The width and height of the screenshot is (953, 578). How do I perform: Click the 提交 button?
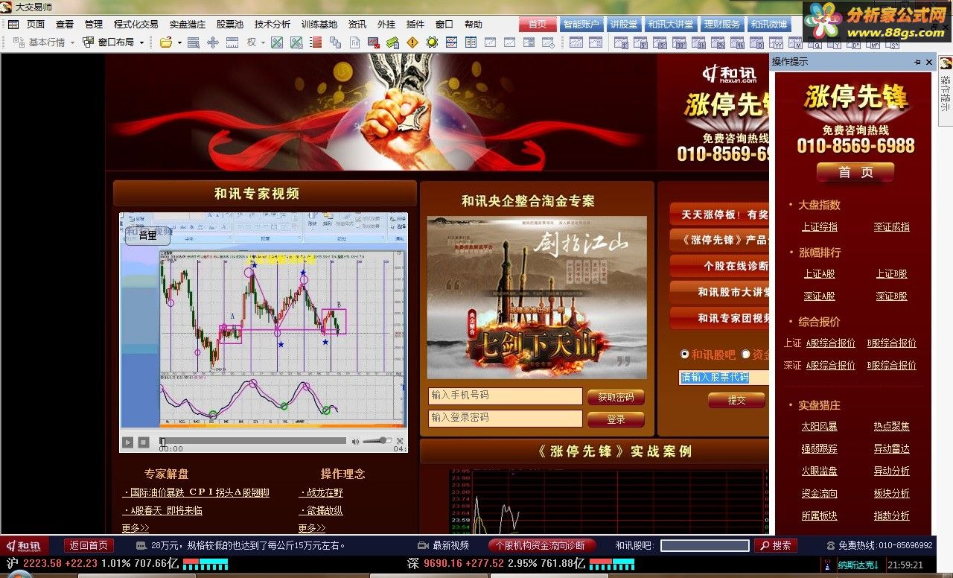tap(736, 400)
